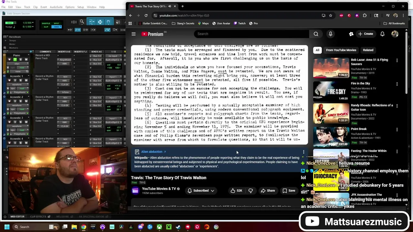The width and height of the screenshot is (413, 232).
Task: Enable Spot edit mode
Action: pyautogui.click(x=56, y=23)
